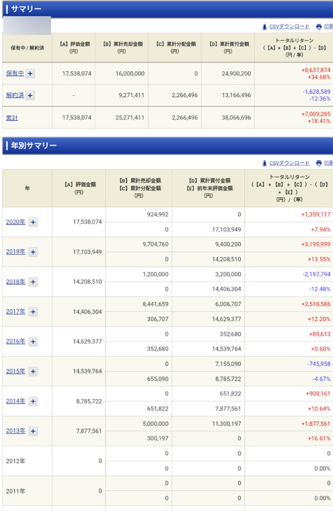
Task: Open the 保有中 holdings link
Action: [14, 73]
